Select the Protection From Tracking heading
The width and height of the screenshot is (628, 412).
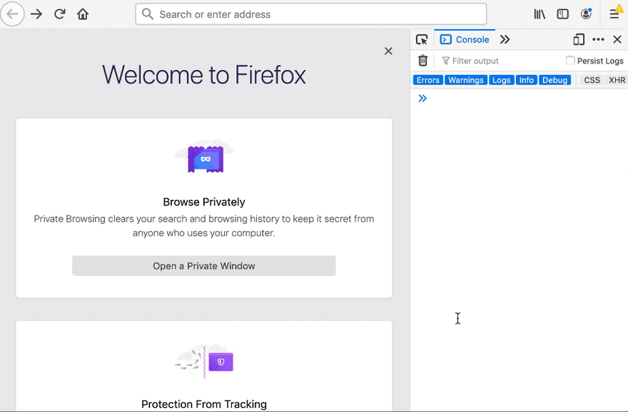204,404
